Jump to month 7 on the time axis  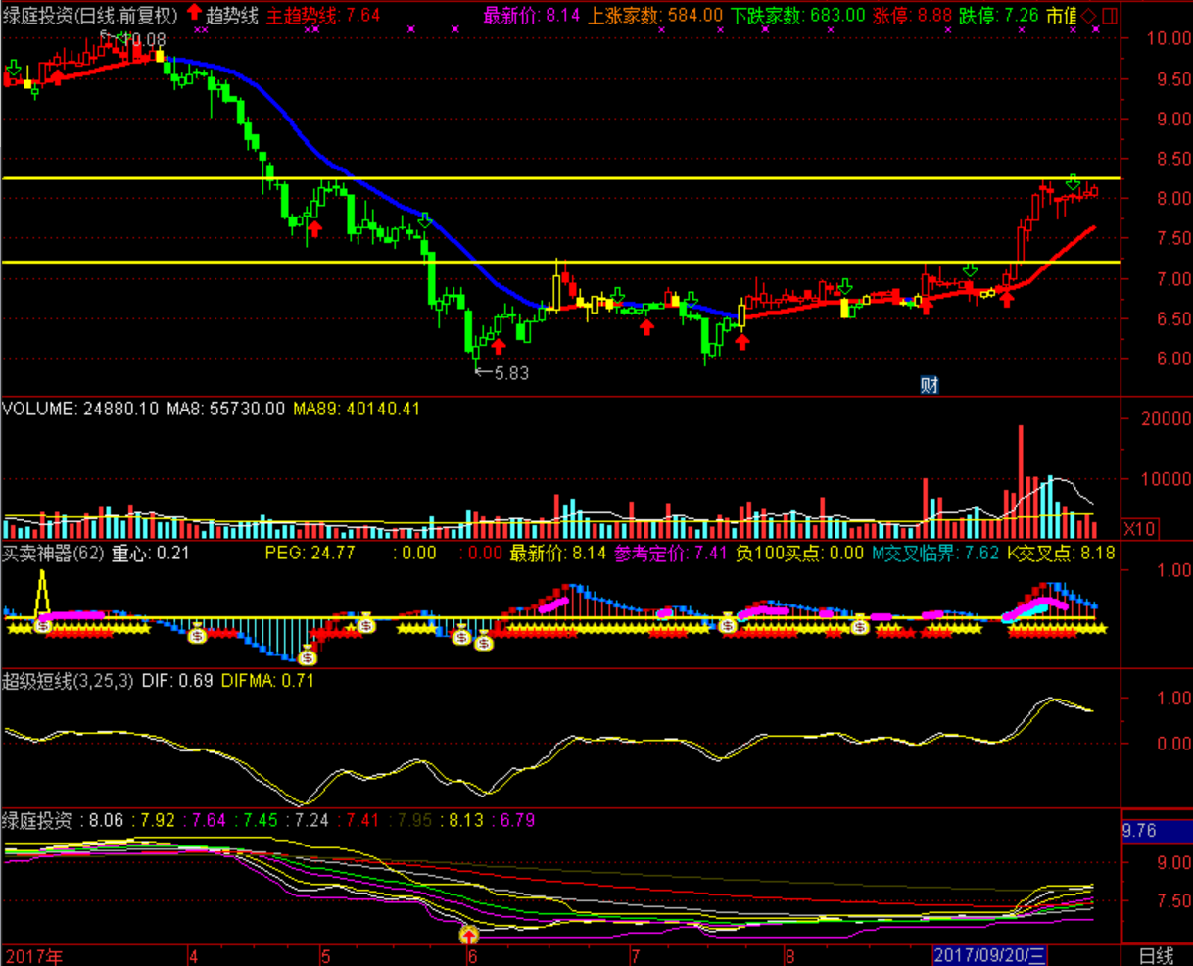pos(634,955)
